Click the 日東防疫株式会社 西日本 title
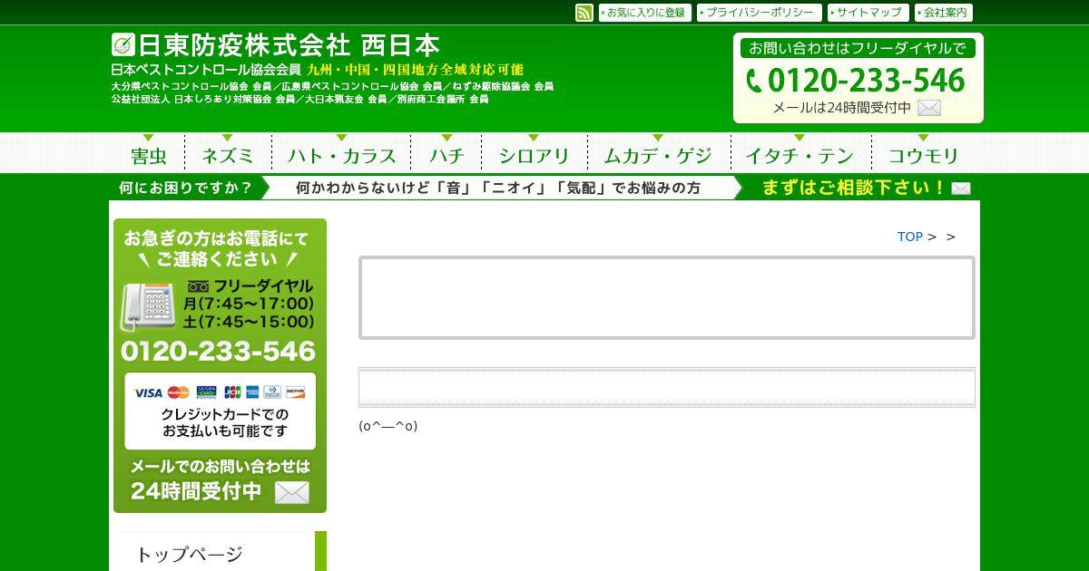Screen dimensions: 1089x571 click(x=289, y=45)
